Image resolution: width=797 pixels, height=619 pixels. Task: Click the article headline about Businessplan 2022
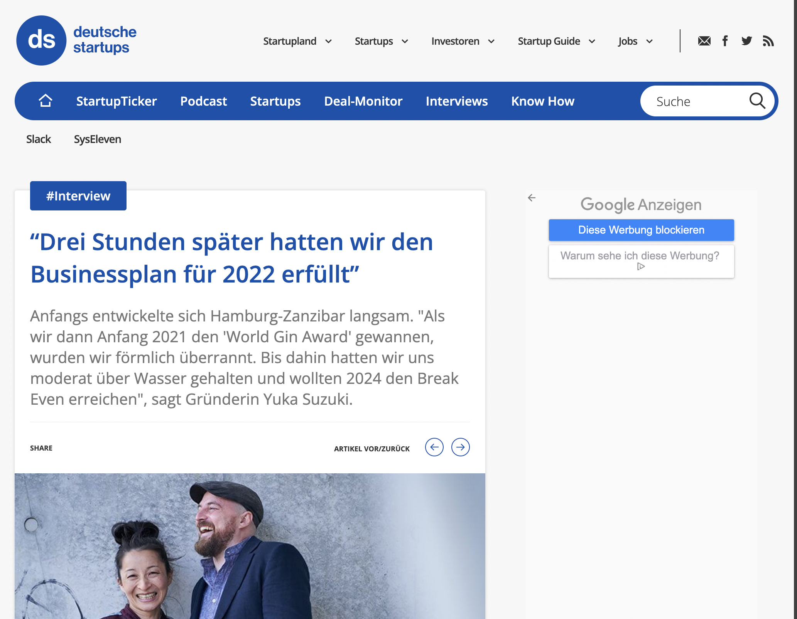(231, 258)
